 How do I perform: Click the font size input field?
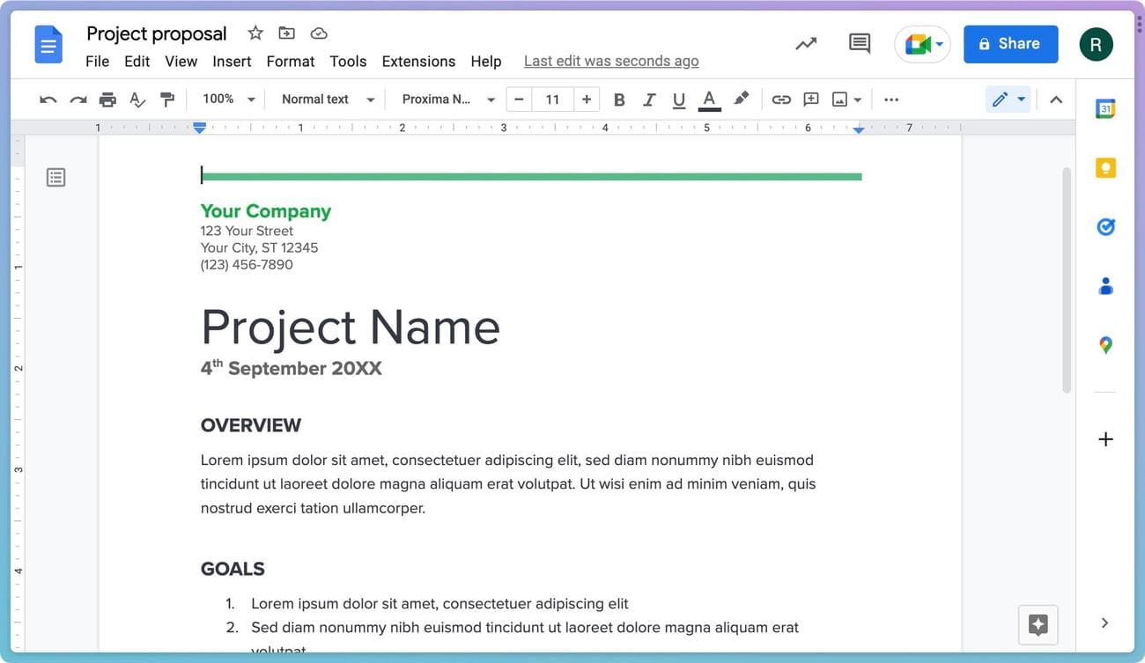552,99
